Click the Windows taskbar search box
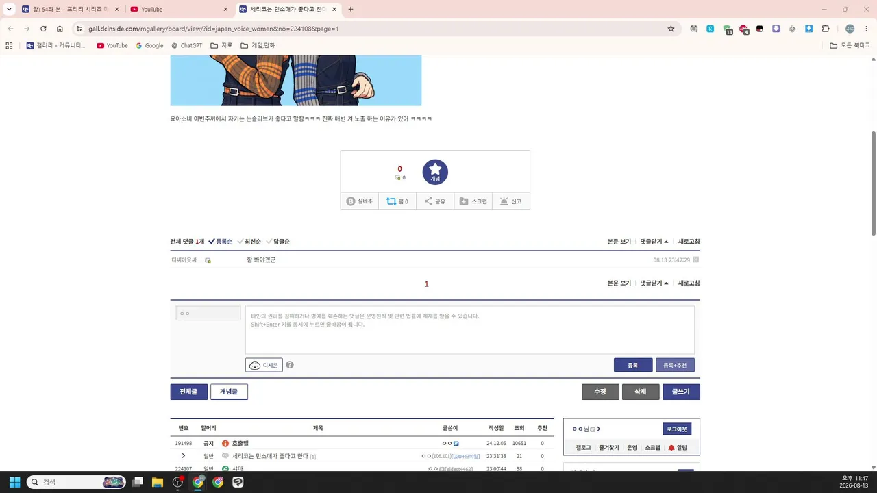877x493 pixels. click(76, 482)
